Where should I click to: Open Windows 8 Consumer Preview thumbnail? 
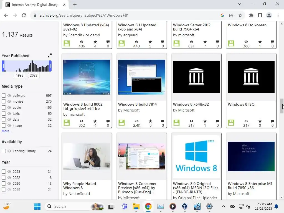click(141, 156)
